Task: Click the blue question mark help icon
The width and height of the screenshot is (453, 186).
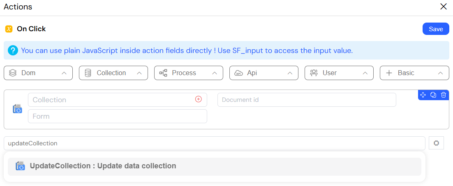Action: [x=13, y=51]
